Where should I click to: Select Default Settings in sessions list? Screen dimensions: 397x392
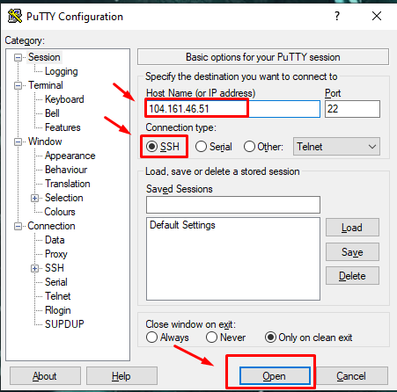pyautogui.click(x=182, y=225)
